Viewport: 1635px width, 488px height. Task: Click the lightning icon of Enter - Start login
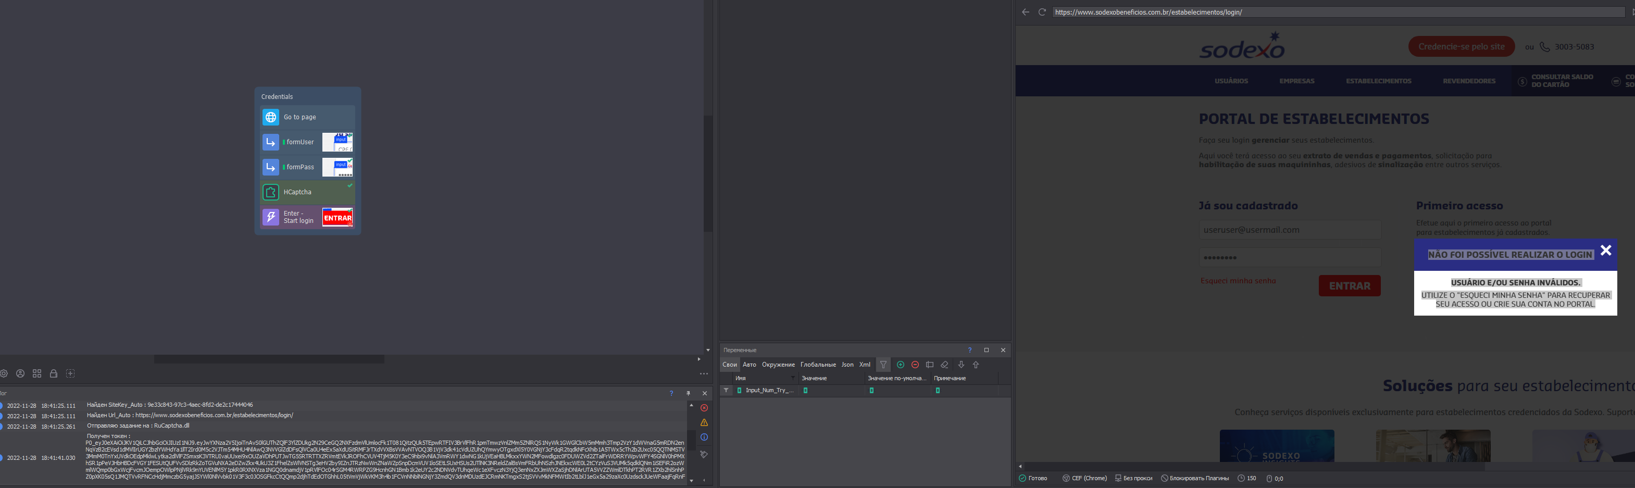coord(271,217)
